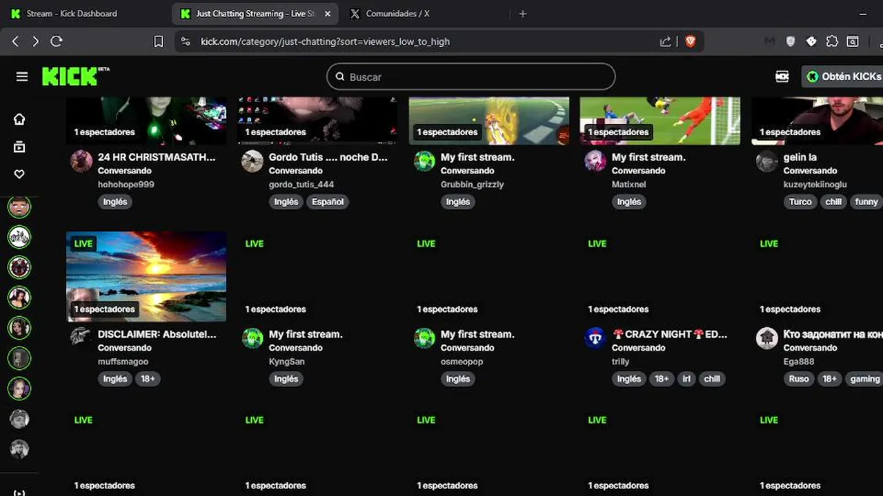Click the Ruso tag on Ega888's stream
The image size is (883, 496).
pyautogui.click(x=799, y=379)
